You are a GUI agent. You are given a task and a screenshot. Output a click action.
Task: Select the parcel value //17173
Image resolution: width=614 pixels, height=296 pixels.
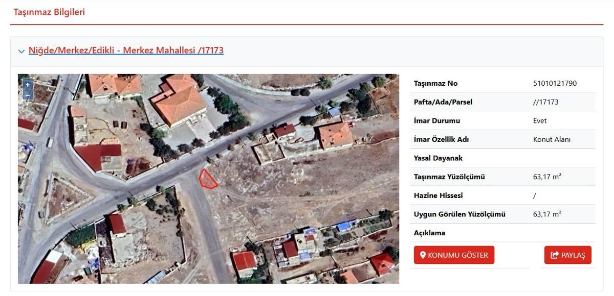pyautogui.click(x=545, y=102)
